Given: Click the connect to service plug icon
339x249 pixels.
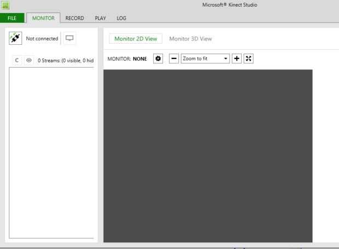Looking at the screenshot, I should [15, 38].
